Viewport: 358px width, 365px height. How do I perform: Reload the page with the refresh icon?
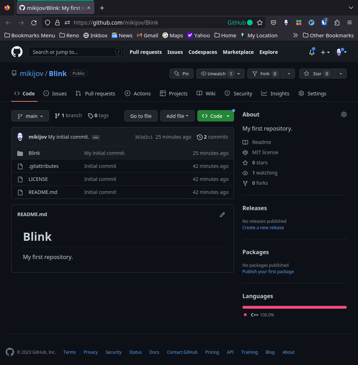[34, 23]
